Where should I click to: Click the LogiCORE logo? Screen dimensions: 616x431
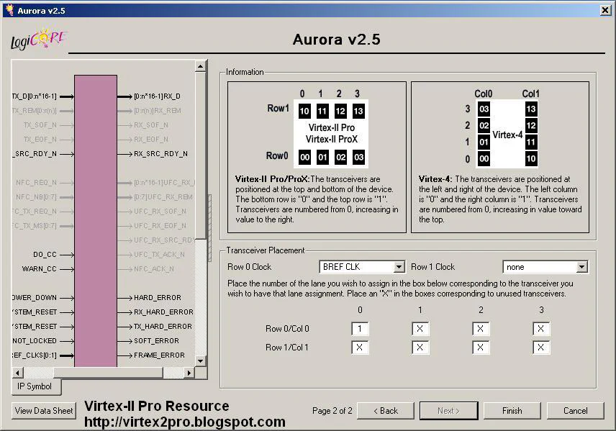37,40
